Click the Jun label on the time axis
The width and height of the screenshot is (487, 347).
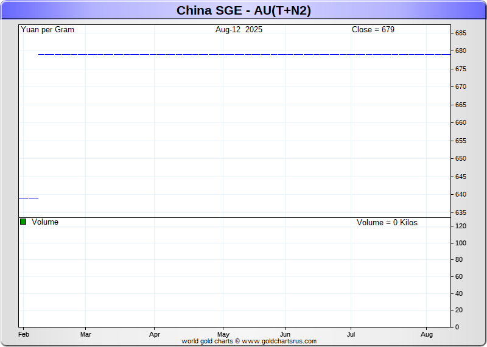285,334
